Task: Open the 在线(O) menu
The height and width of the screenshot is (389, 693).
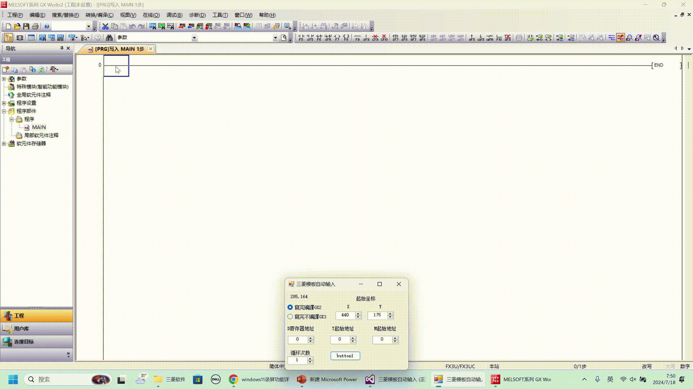Action: (151, 15)
